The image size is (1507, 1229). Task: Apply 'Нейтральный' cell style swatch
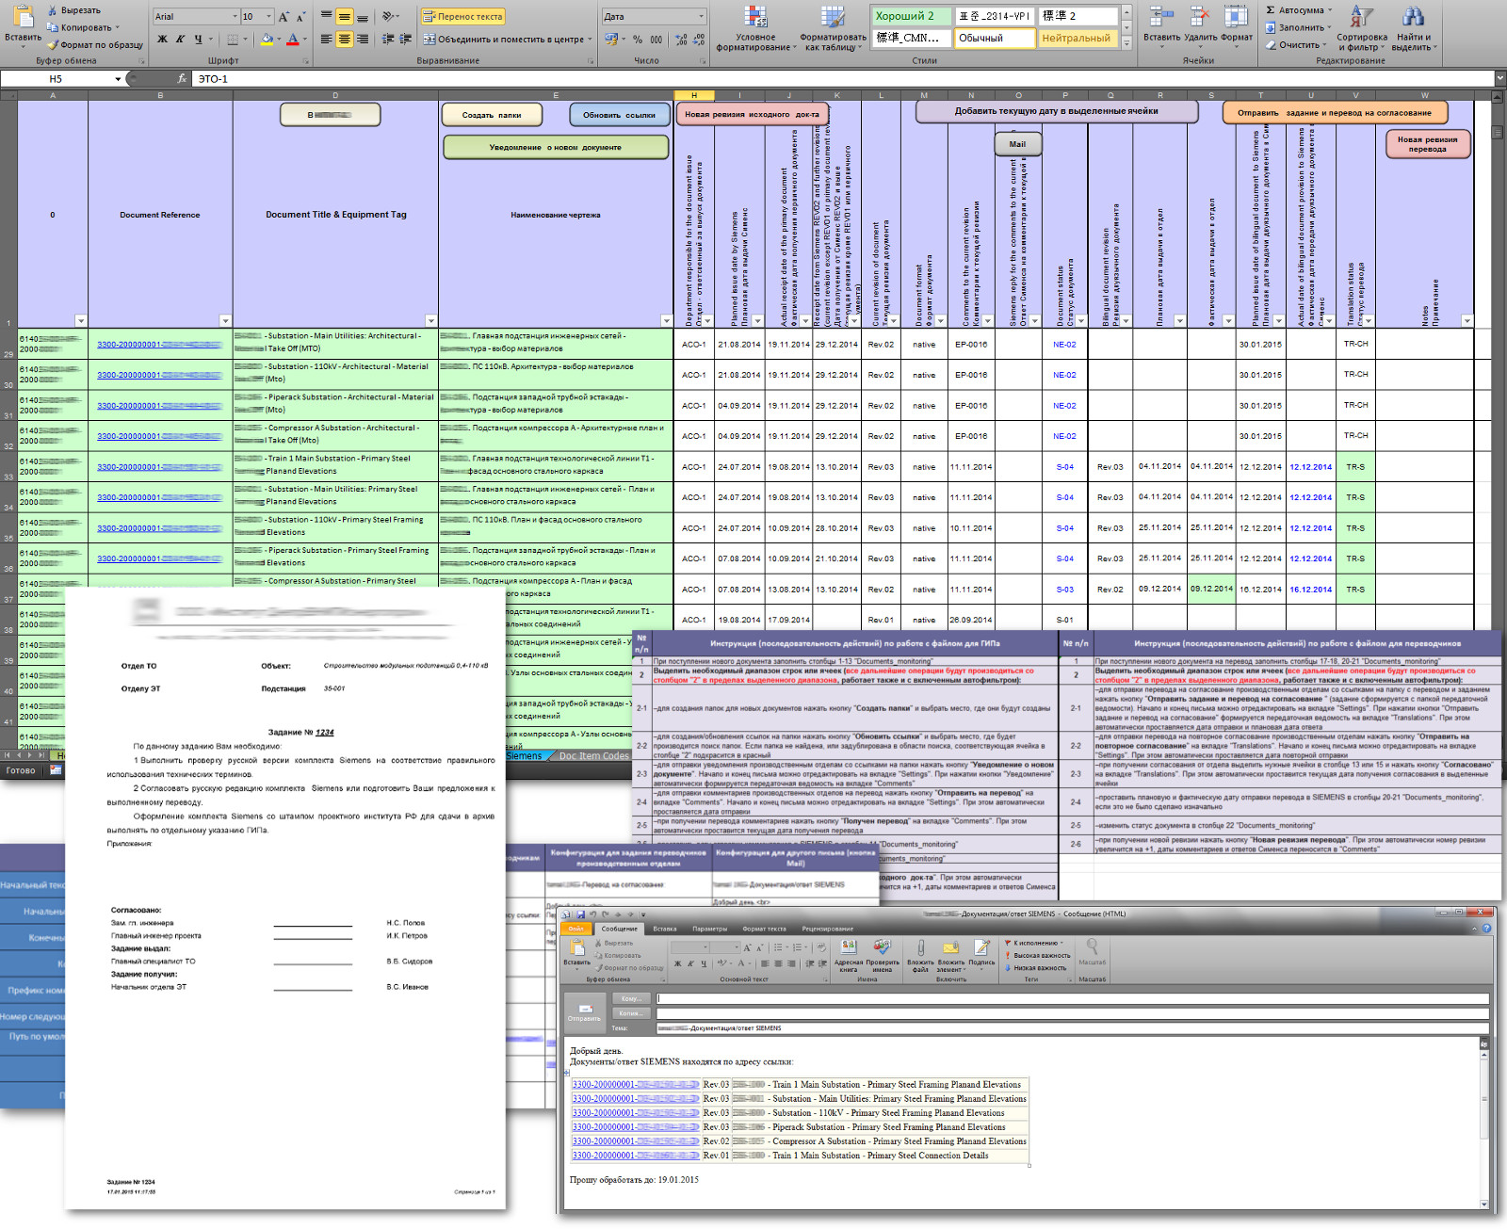1077,39
